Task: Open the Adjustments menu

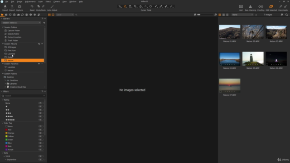Action: pyautogui.click(x=30, y=2)
